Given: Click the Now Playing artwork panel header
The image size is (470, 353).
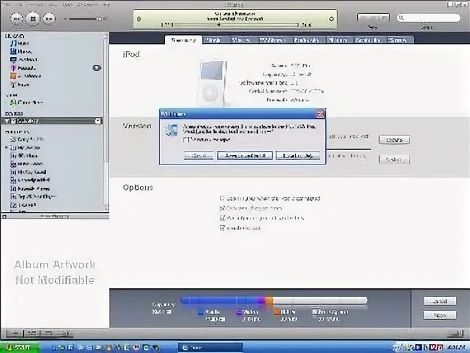Looking at the screenshot, I should click(55, 216).
